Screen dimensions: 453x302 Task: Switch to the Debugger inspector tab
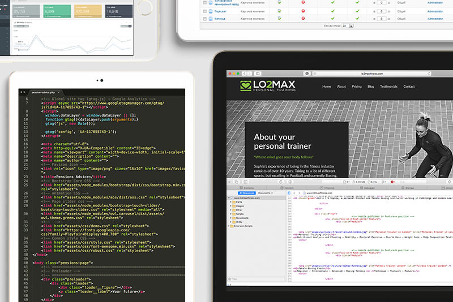(367, 188)
